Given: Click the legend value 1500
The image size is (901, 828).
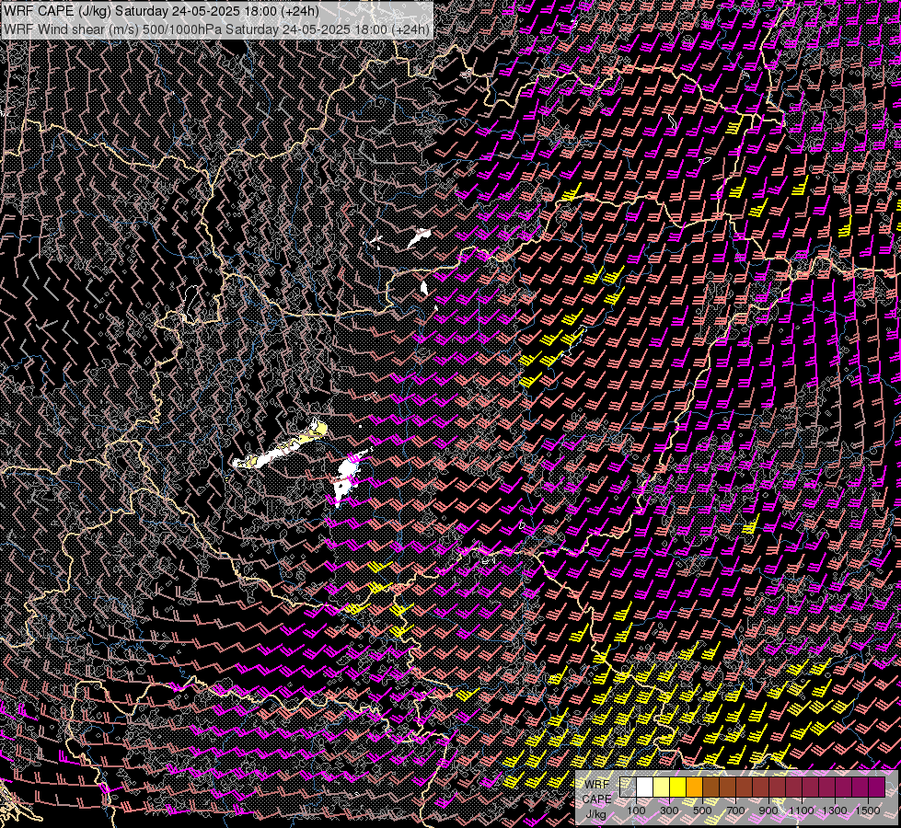Looking at the screenshot, I should coord(868,811).
